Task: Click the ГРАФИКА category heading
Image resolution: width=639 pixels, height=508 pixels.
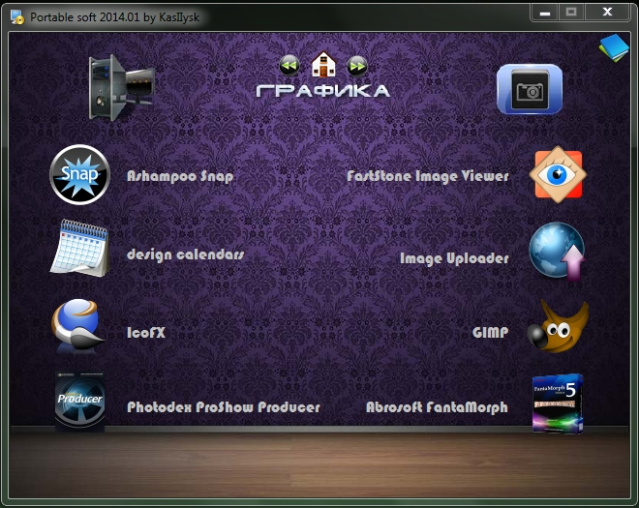Action: point(322,91)
